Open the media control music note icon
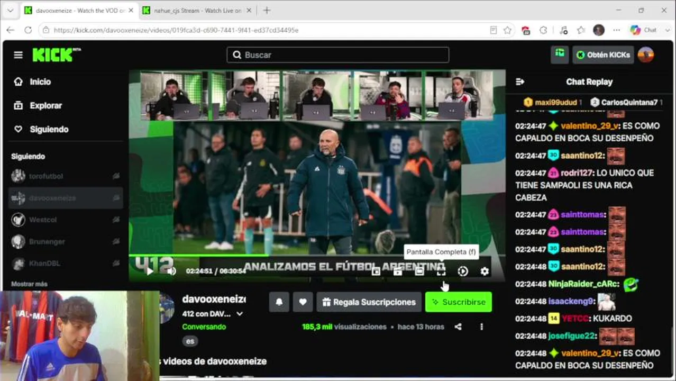Image resolution: width=676 pixels, height=381 pixels. pyautogui.click(x=563, y=30)
